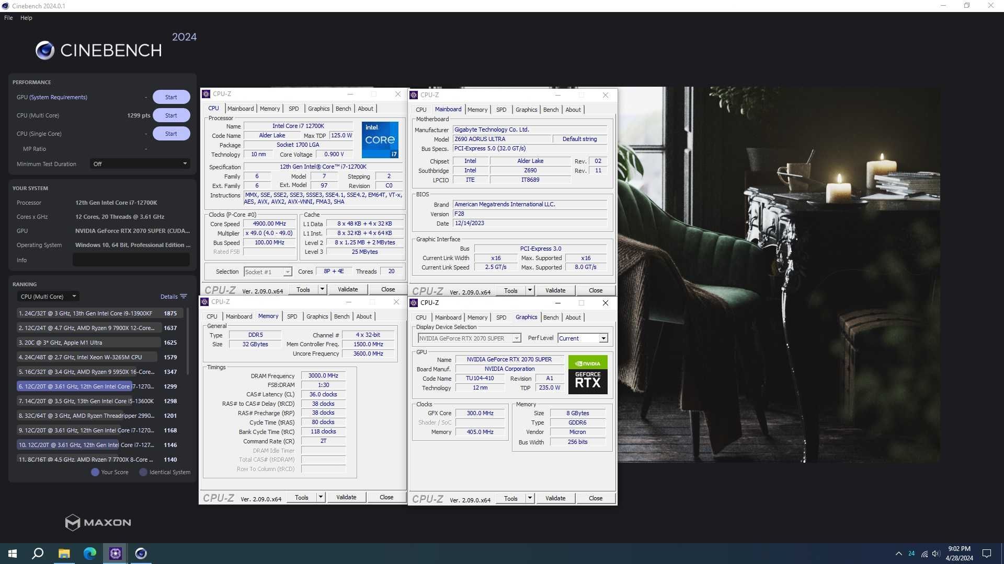Switch to Mainboard tab in CPU tab window
The image size is (1004, 564).
241,109
